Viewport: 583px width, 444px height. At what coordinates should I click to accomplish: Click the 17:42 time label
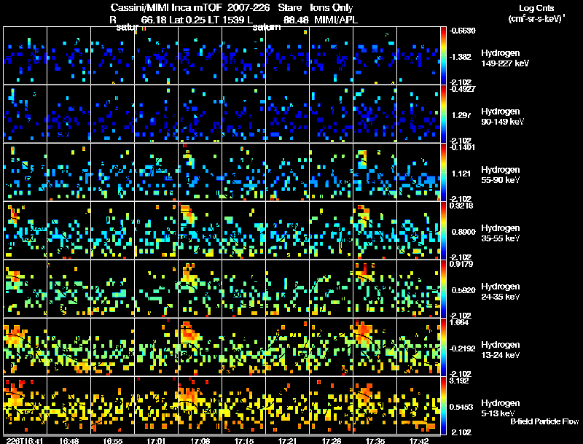(x=418, y=440)
